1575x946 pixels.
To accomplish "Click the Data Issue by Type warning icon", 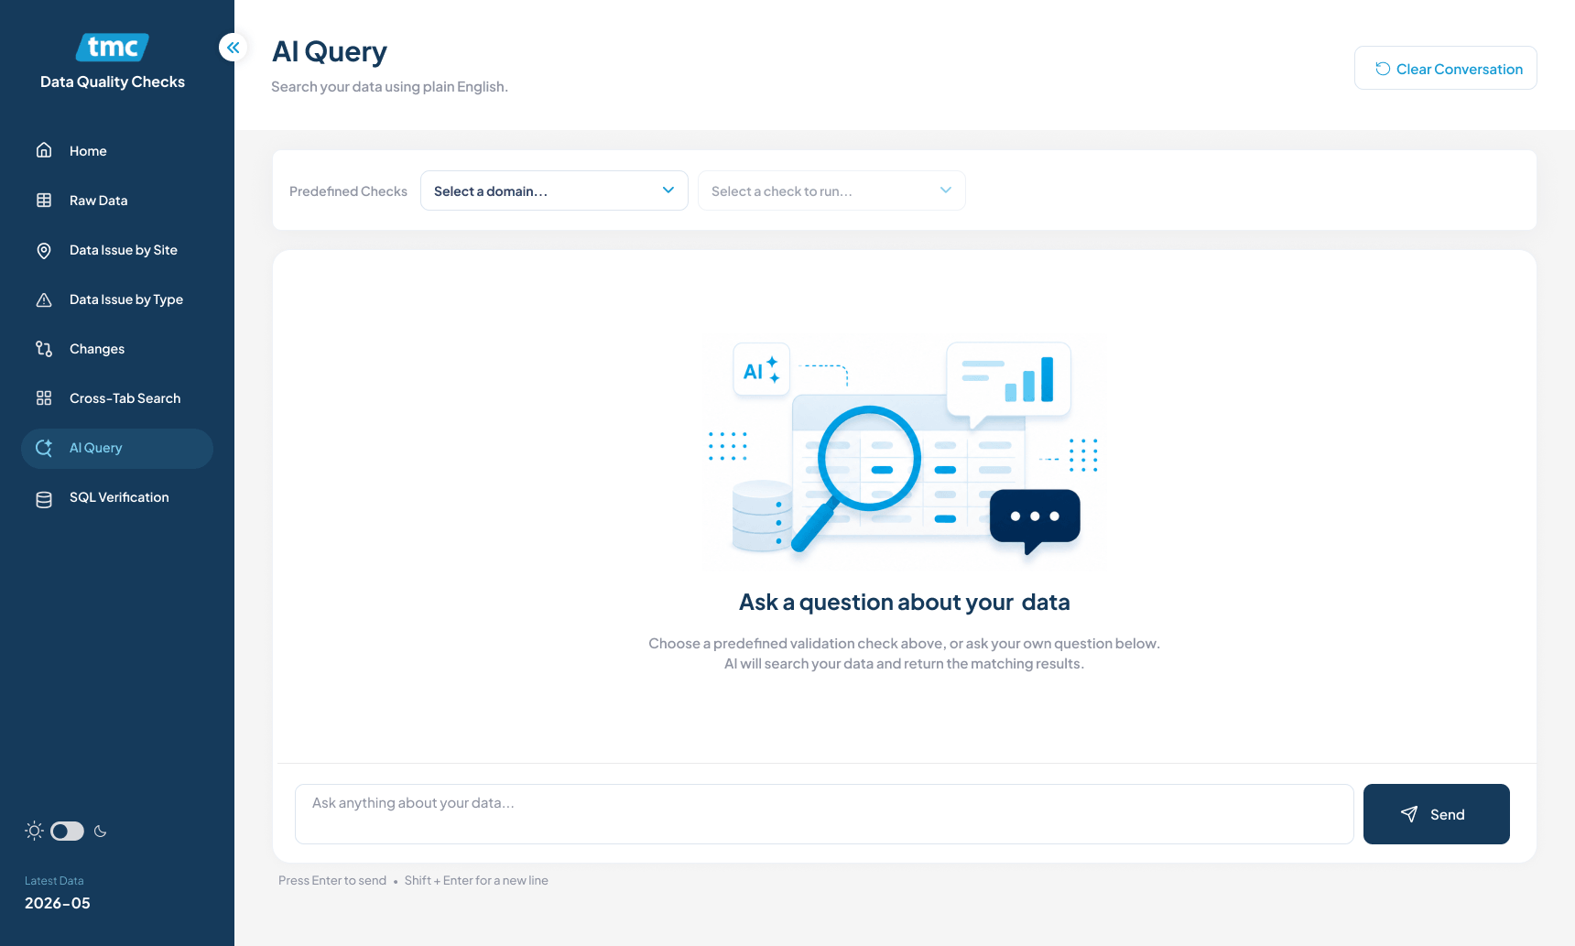I will point(44,299).
